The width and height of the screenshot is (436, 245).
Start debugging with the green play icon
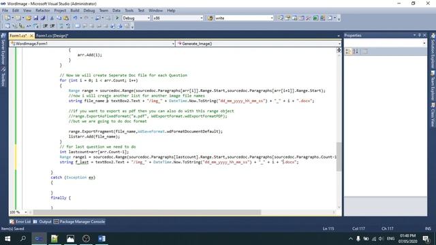[x=117, y=18]
